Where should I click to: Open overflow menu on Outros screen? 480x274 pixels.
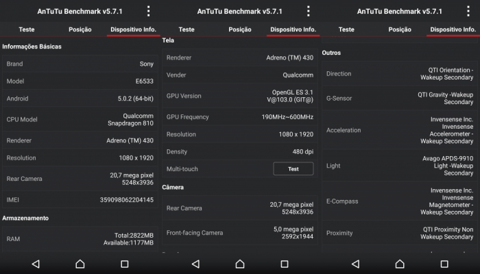(468, 12)
